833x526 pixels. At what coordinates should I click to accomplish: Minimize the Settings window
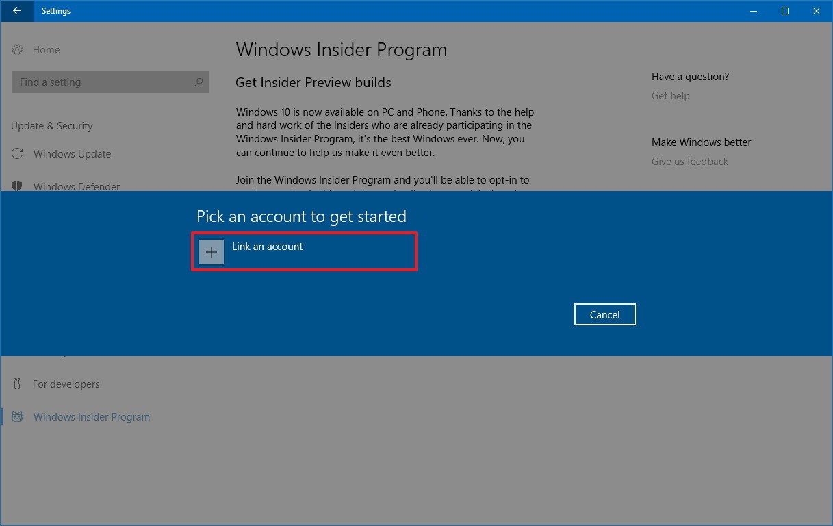tap(754, 11)
